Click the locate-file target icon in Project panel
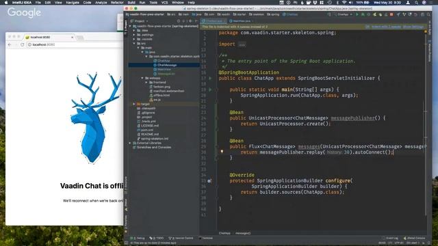This screenshot has height=246, width=438. tap(179, 21)
